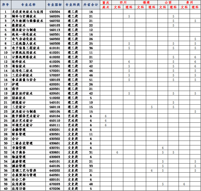The width and height of the screenshot is (201, 191).
Task: Click 光伏发电技术与应用 major name
Action: point(28,12)
